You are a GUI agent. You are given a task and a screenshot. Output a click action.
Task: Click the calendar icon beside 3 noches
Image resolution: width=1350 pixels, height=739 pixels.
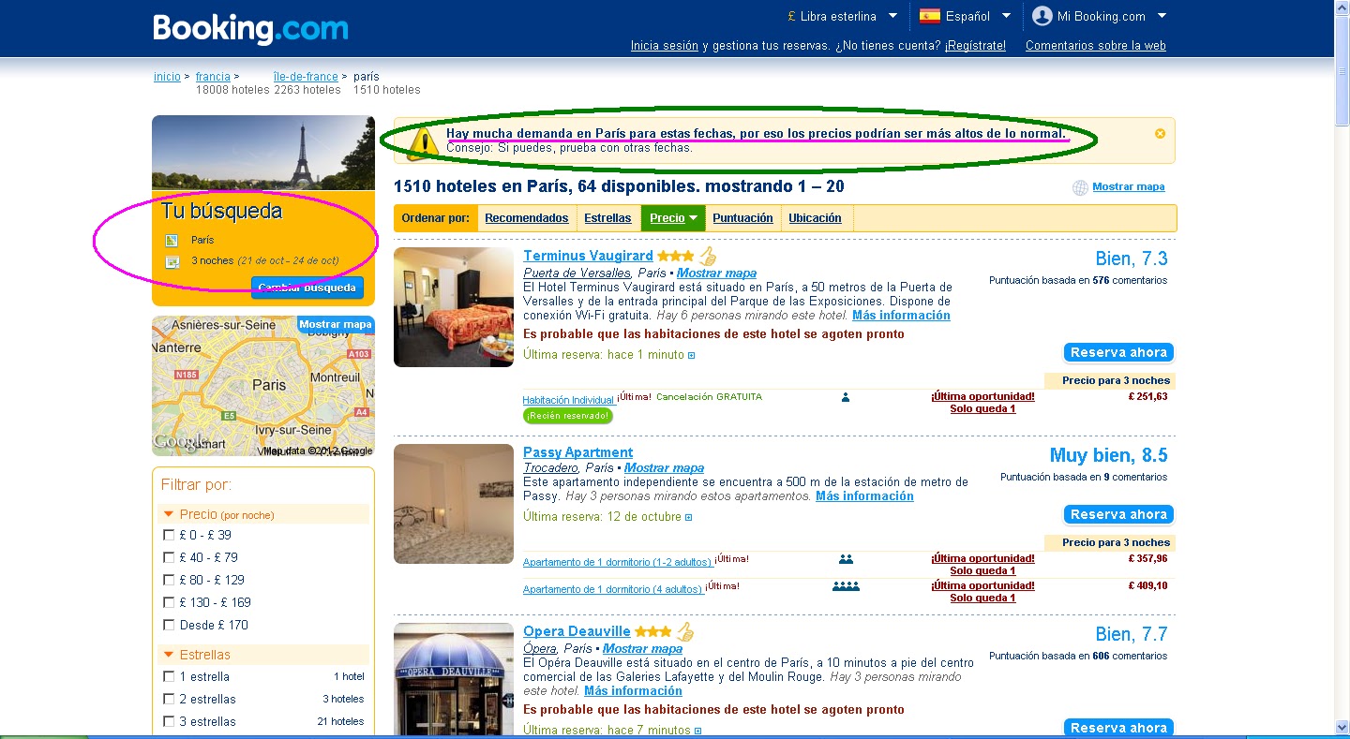click(172, 261)
